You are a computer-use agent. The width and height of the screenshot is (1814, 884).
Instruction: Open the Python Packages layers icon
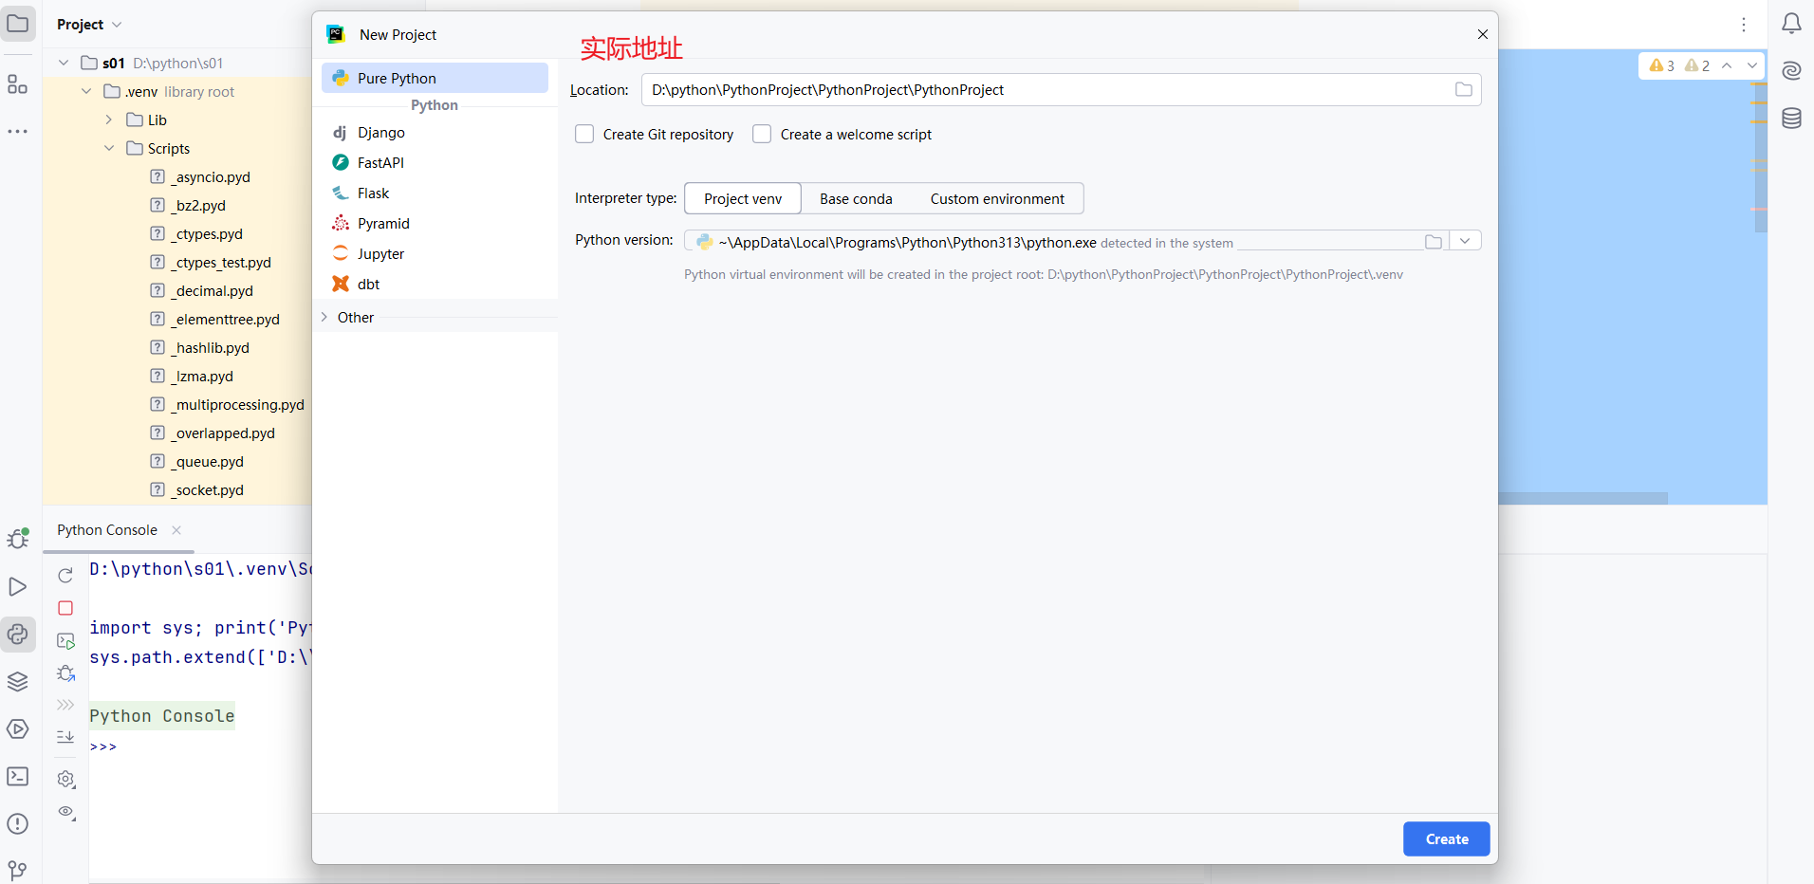tap(18, 681)
